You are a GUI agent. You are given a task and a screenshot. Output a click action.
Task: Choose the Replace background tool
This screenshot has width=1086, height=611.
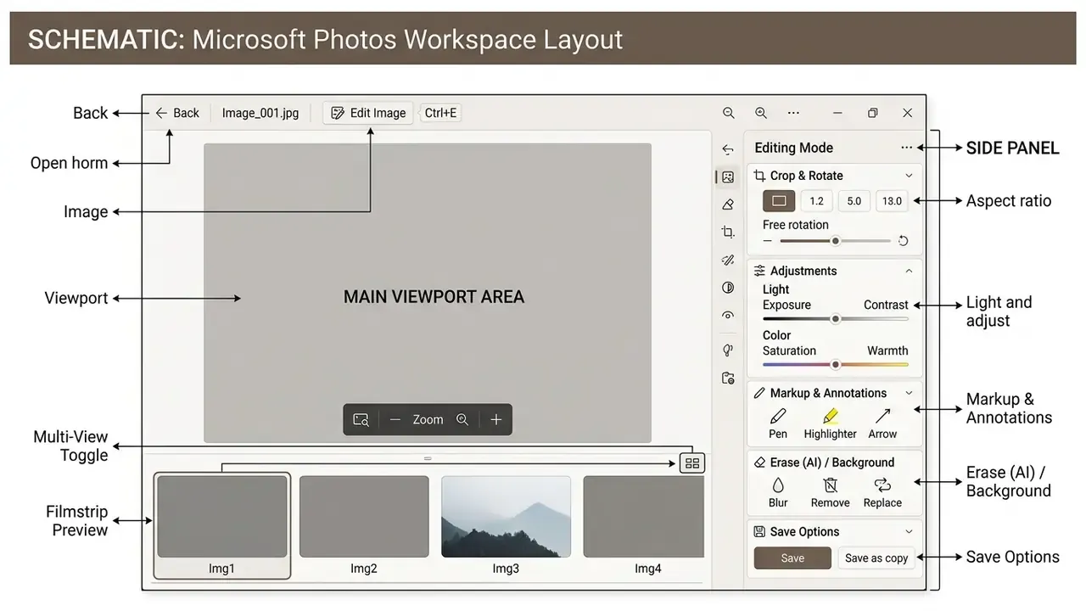pos(882,492)
